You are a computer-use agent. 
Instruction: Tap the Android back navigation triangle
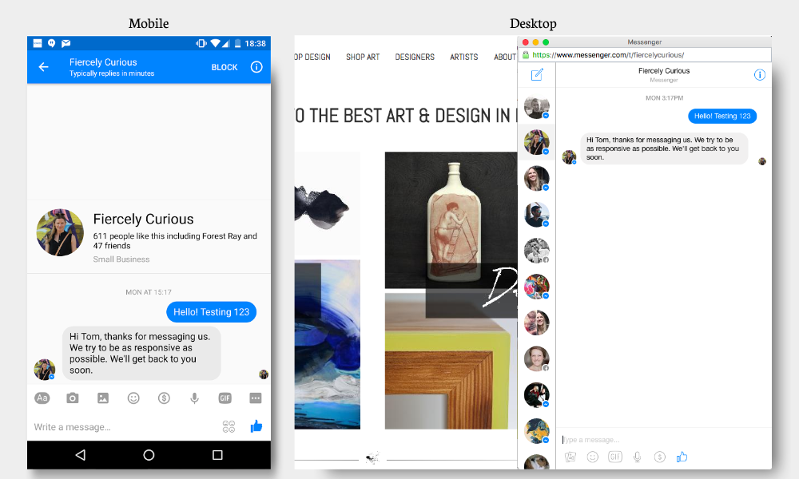point(80,455)
